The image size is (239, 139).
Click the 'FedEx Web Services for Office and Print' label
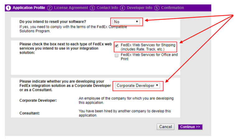pos(149,57)
